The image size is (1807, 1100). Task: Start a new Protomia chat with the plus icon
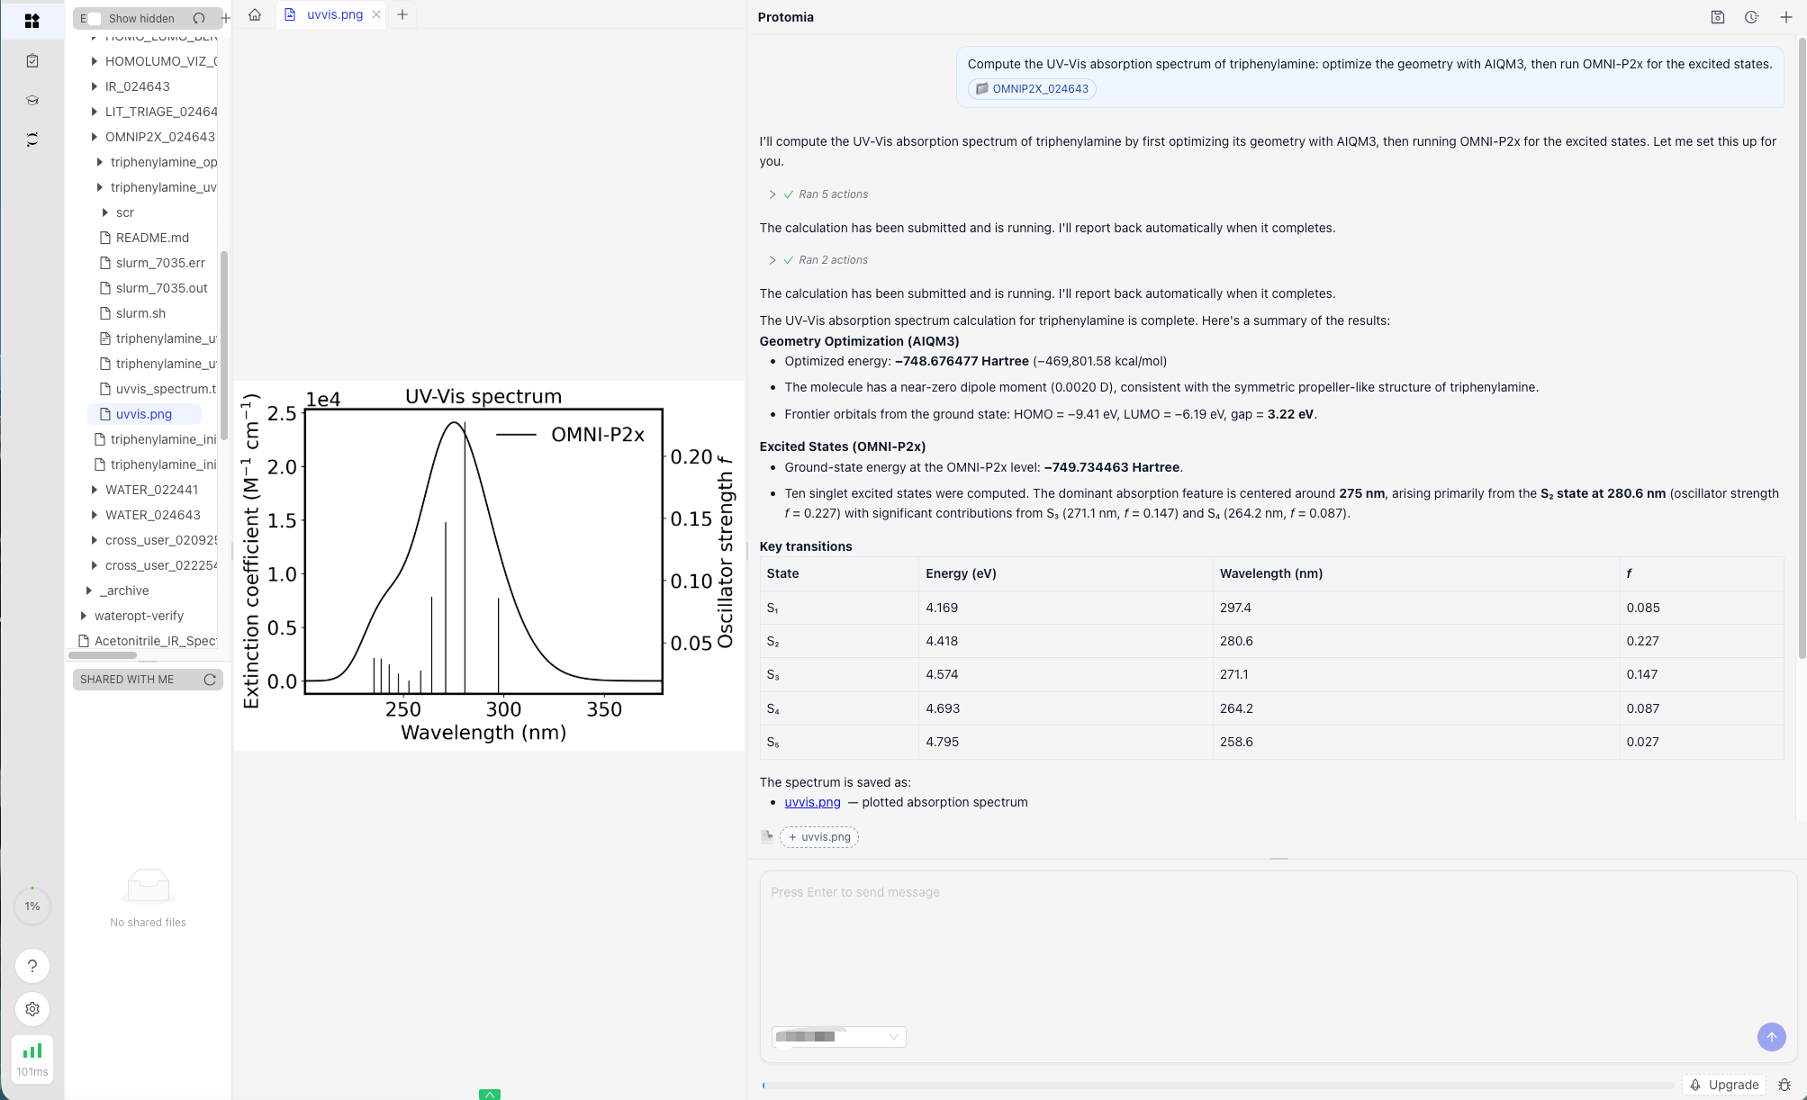[1786, 17]
